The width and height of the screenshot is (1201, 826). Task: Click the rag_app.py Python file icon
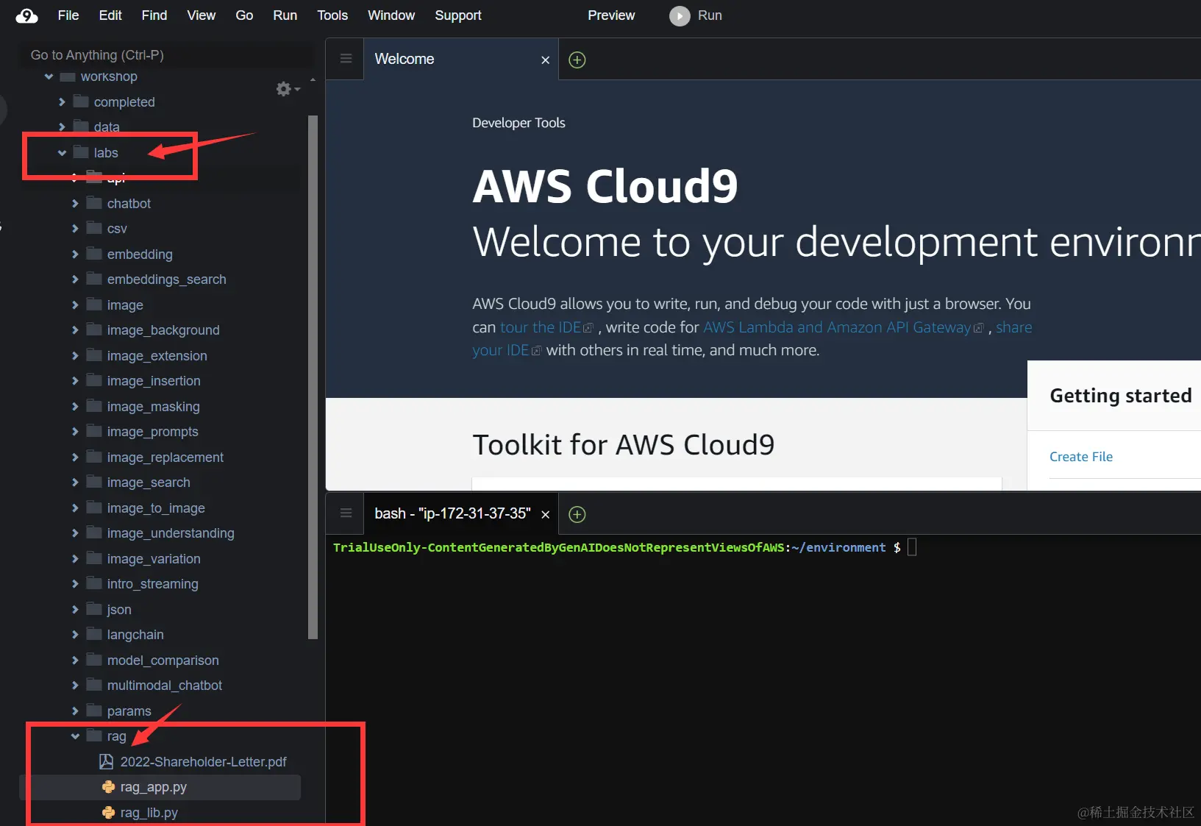tap(109, 787)
